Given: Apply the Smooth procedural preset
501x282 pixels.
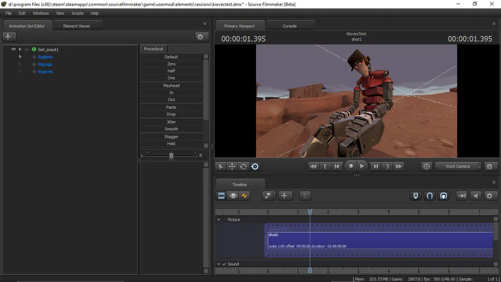Looking at the screenshot, I should (171, 129).
